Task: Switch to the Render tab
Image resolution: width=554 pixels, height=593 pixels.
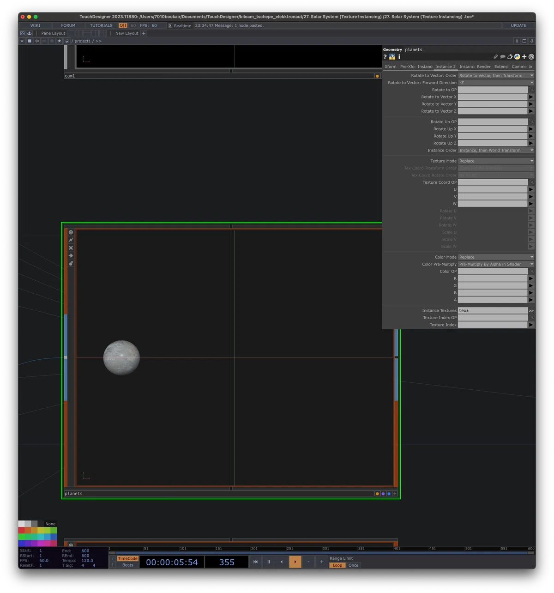Action: [484, 67]
